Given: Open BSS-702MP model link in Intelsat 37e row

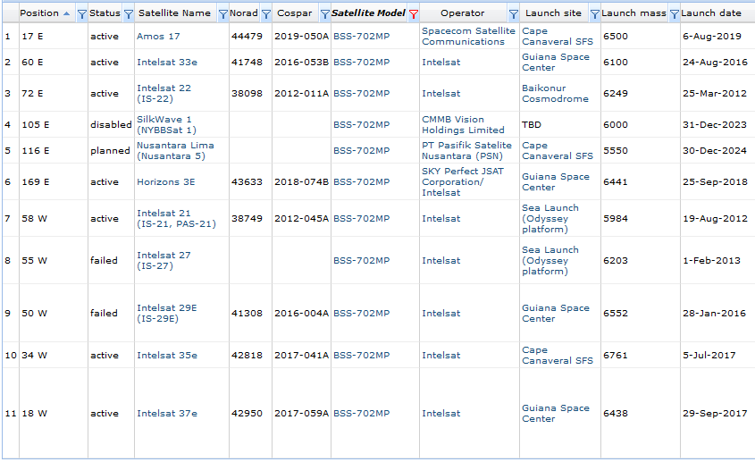Looking at the screenshot, I should (x=362, y=414).
